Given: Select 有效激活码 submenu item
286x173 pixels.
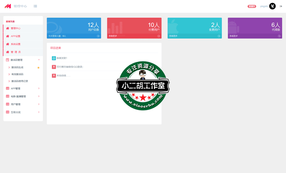Looking at the screenshot, I should (x=17, y=74).
